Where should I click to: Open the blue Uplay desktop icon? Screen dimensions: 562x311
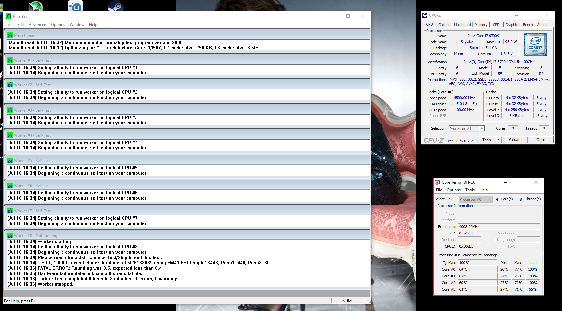pos(76,6)
